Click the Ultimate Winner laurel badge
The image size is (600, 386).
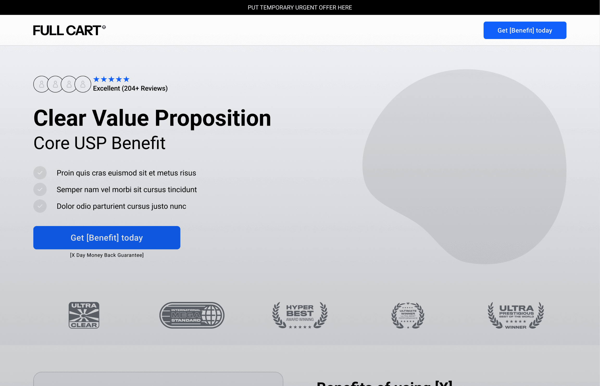click(408, 315)
